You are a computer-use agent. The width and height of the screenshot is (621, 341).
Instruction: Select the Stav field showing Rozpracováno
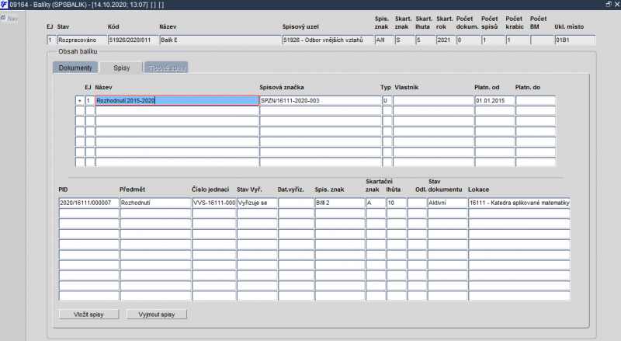(81, 40)
